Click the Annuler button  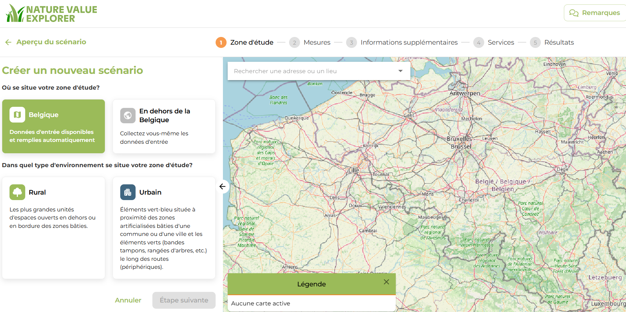click(128, 300)
